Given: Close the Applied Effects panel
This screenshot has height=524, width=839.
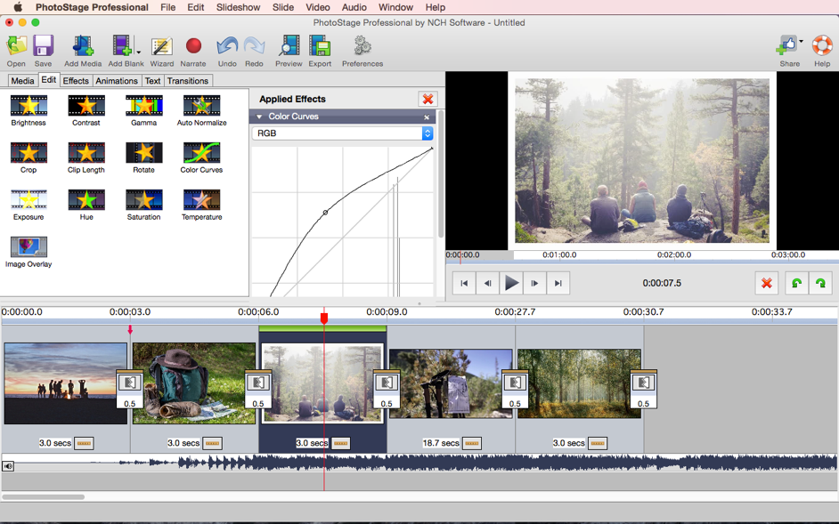Looking at the screenshot, I should [428, 99].
